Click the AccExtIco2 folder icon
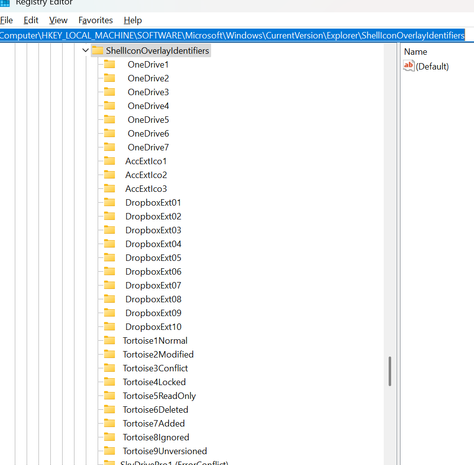The height and width of the screenshot is (465, 474). 109,175
